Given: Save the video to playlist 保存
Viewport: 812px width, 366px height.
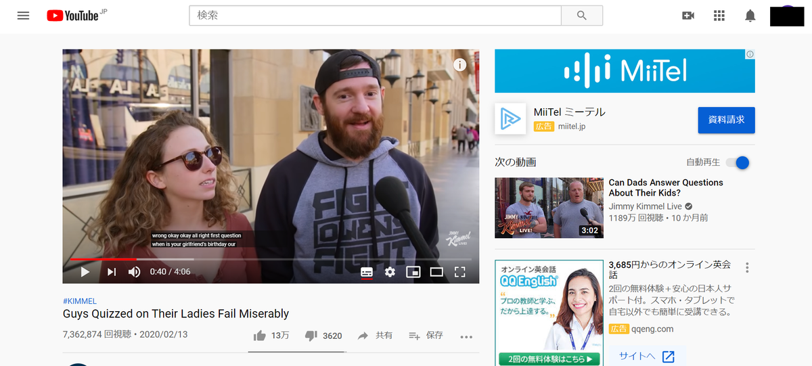Looking at the screenshot, I should pyautogui.click(x=426, y=336).
